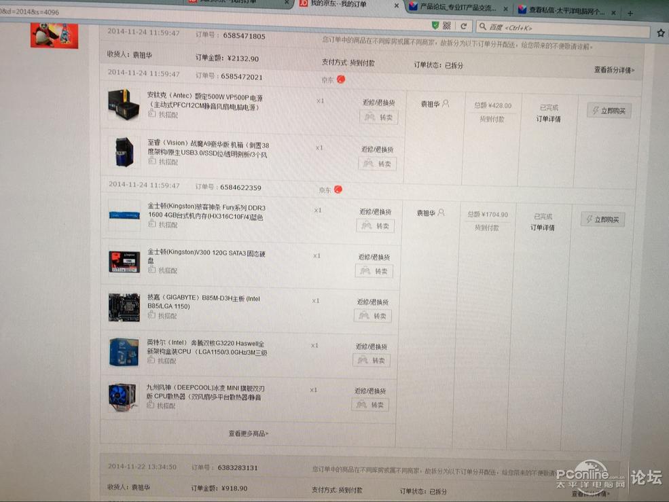Click 返修/退换货 for Kingston Fury memory
The image size is (669, 502).
[x=376, y=212]
